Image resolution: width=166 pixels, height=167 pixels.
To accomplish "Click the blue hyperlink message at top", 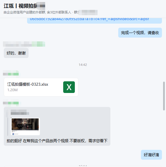I will coord(89,19).
